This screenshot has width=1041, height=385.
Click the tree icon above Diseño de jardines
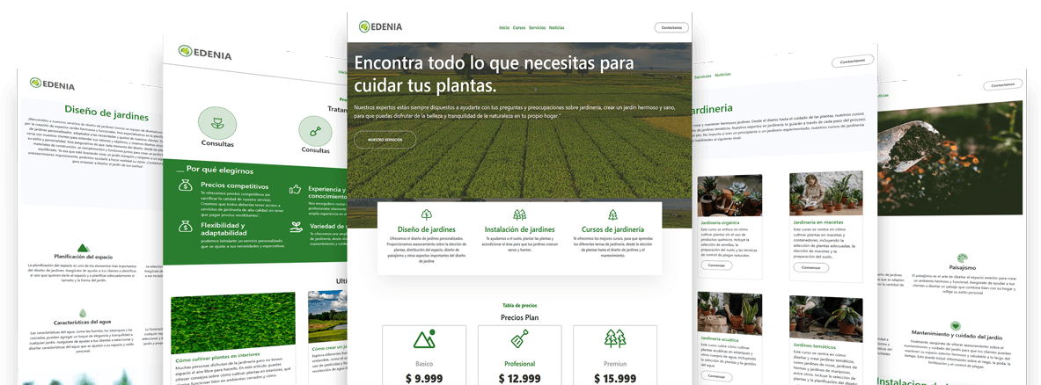pyautogui.click(x=426, y=214)
